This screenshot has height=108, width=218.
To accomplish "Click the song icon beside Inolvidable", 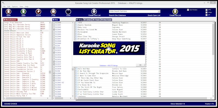I will click(x=77, y=90).
